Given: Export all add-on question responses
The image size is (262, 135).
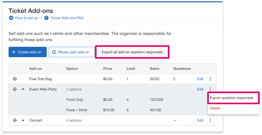Looking at the screenshot, I should tap(132, 52).
